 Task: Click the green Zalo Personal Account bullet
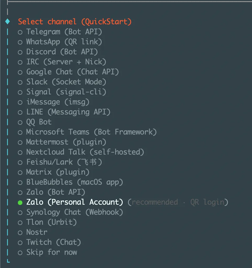click(x=20, y=203)
